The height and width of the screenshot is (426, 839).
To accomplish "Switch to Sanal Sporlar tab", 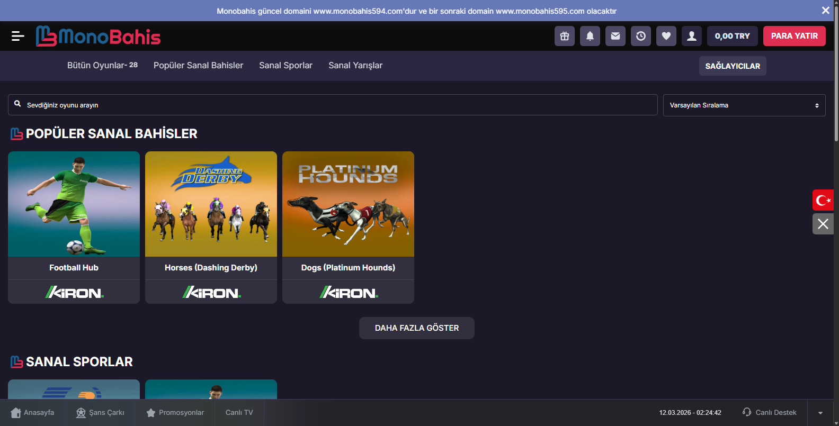I will tap(285, 66).
